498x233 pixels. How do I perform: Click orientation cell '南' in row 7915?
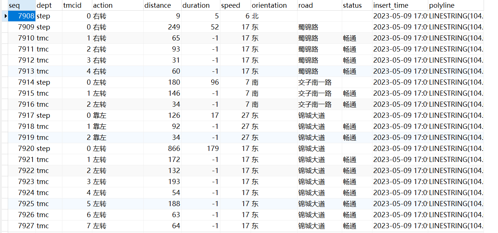click(x=274, y=93)
